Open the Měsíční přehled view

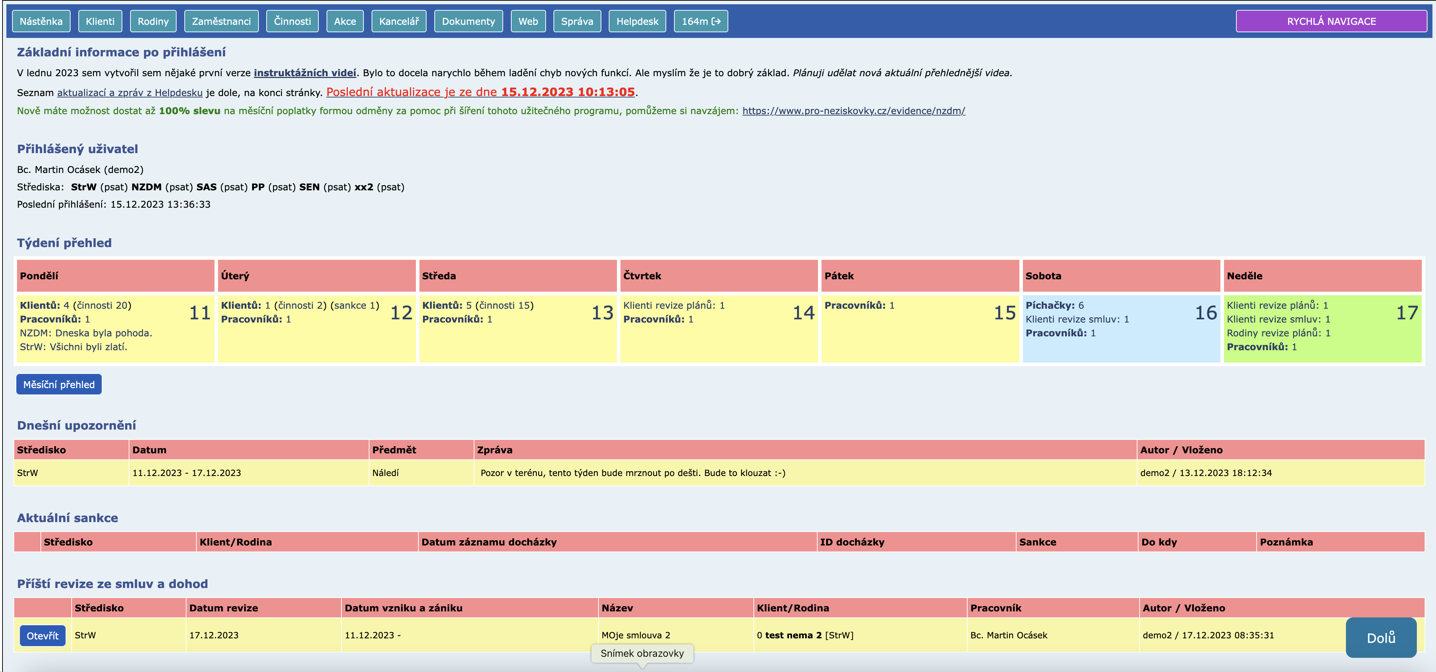click(59, 385)
